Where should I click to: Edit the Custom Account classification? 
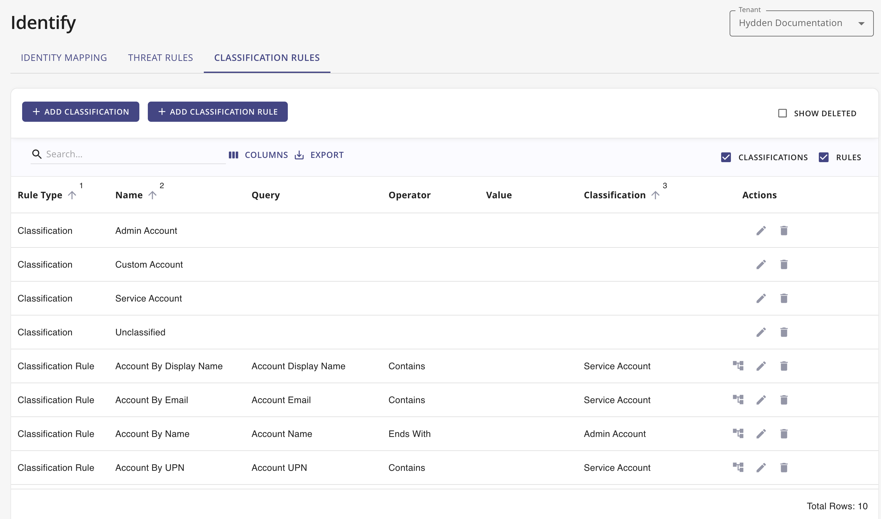761,265
